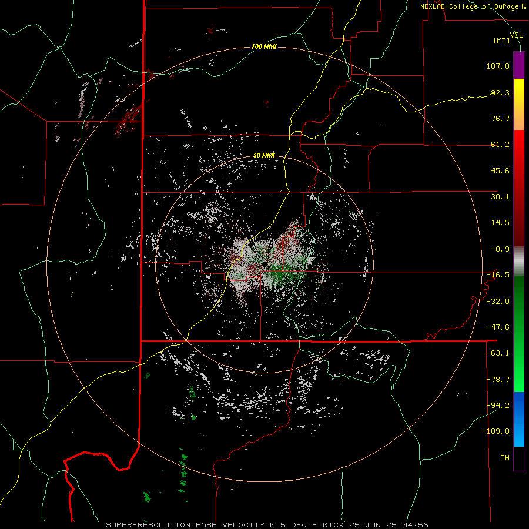Screen dimensions: 529x529
Task: Select the -63.1 scale value
Action: (x=498, y=353)
